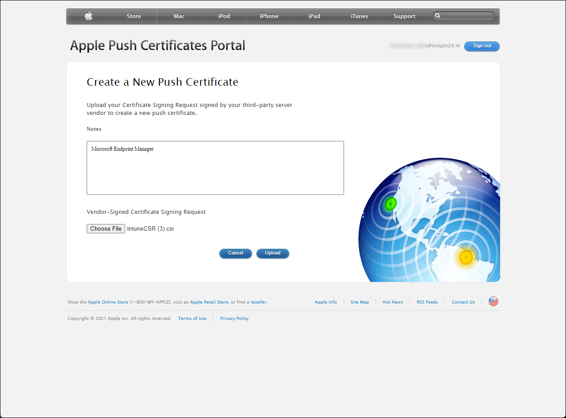The height and width of the screenshot is (418, 566).
Task: Open the Terms of Use link
Action: (192, 319)
